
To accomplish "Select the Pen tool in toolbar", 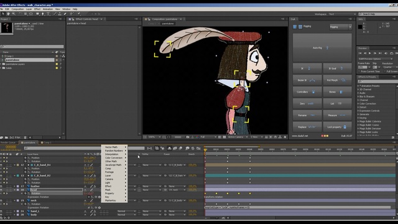I will click(43, 14).
